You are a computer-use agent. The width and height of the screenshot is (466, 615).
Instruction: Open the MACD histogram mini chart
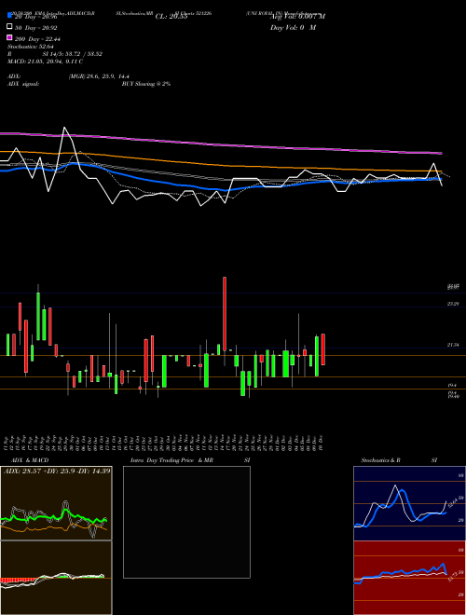click(56, 578)
